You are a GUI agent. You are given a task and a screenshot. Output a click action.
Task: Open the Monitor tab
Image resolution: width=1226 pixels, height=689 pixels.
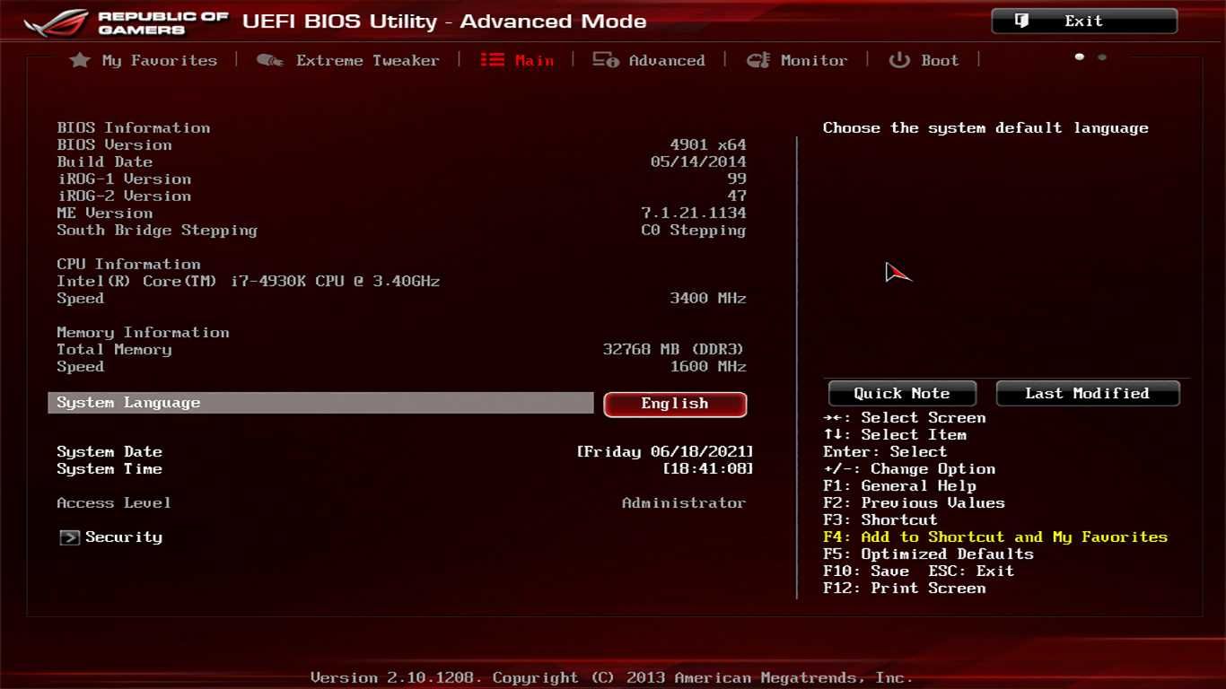click(813, 60)
